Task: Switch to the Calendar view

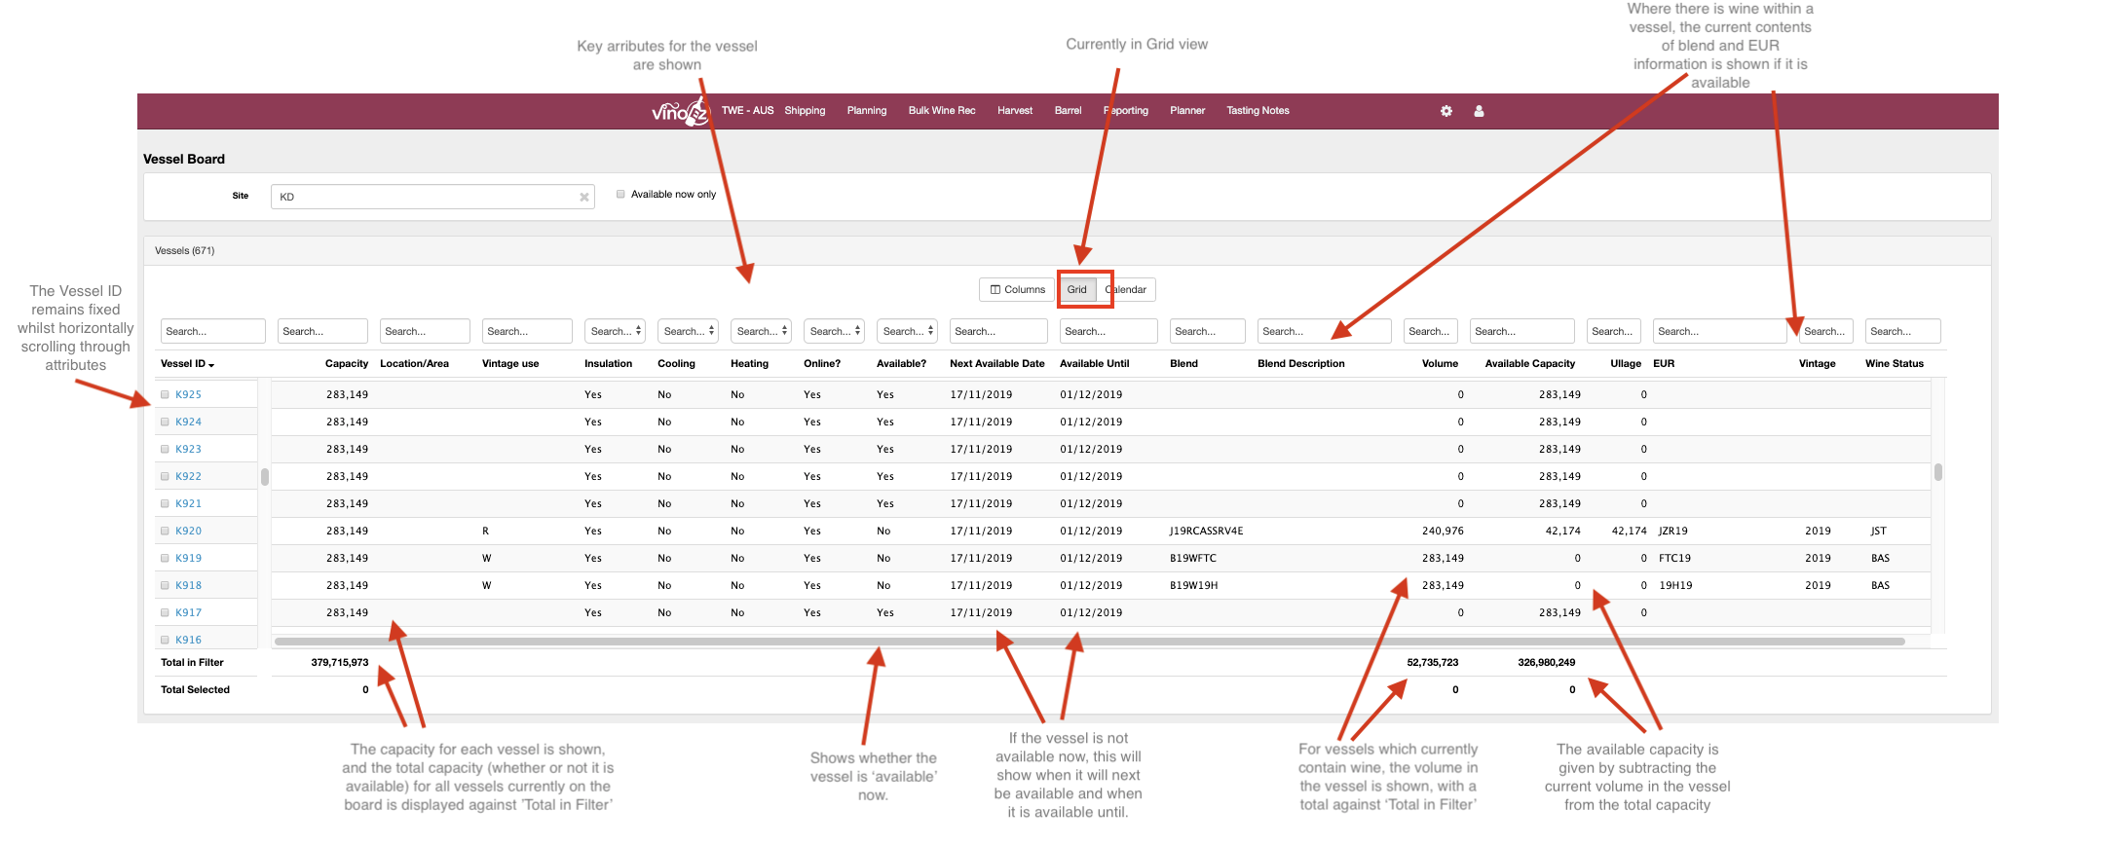Action: pos(1127,289)
